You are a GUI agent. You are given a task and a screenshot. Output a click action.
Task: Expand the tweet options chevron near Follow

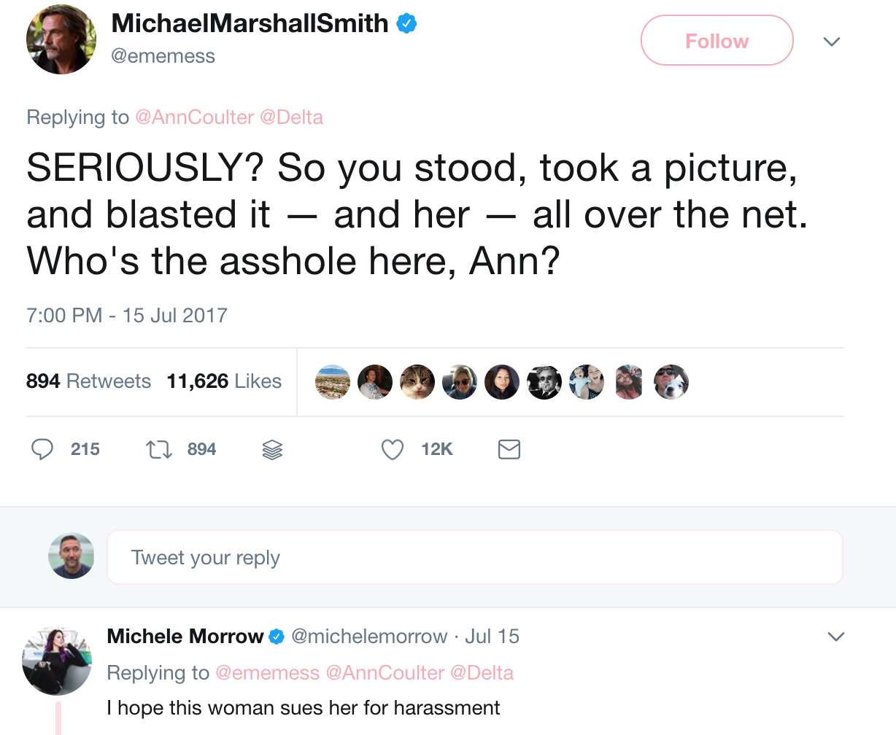click(832, 42)
